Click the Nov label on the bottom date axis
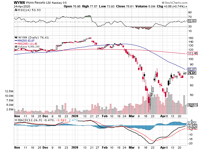This screenshot has width=198, height=150. 17,147
